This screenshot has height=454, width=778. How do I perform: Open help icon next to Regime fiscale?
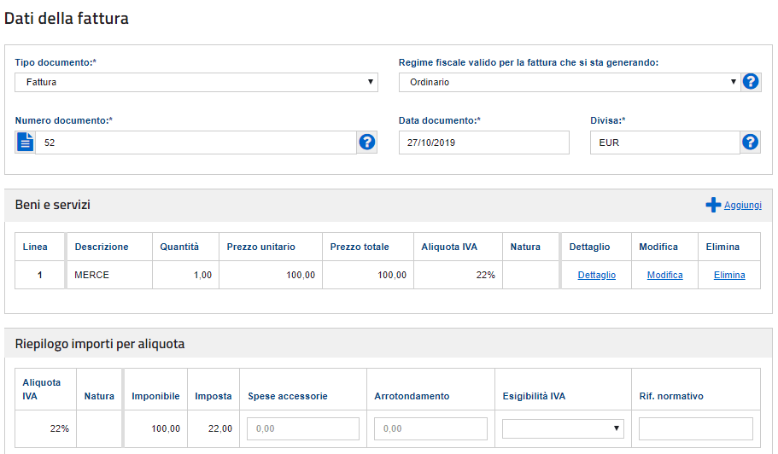click(751, 82)
